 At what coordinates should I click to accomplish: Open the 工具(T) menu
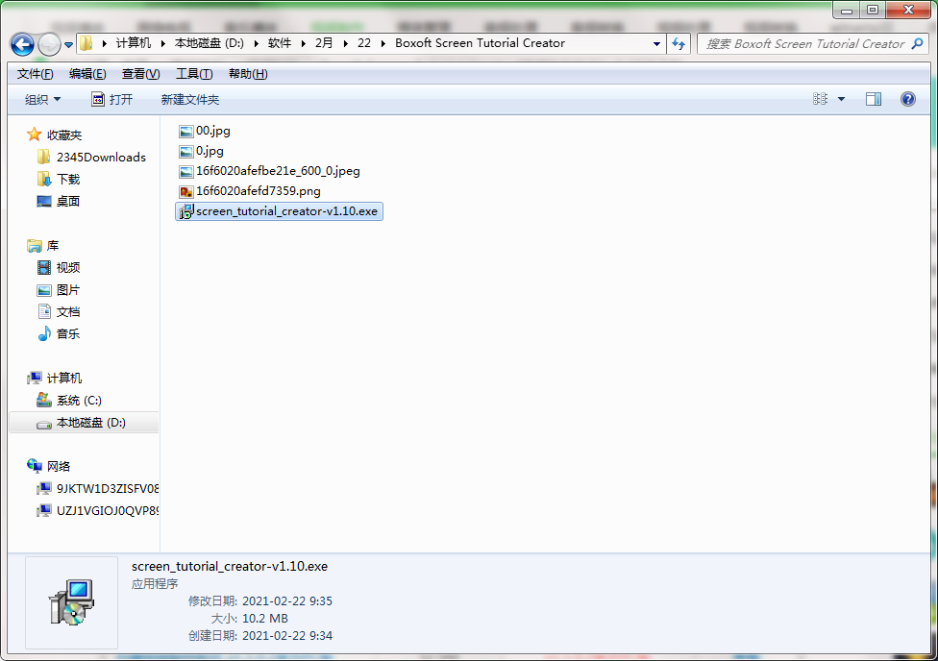click(x=194, y=74)
